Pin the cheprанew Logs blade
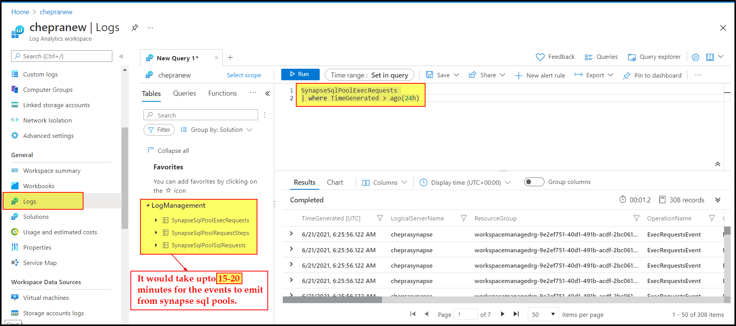Image resolution: width=736 pixels, height=326 pixels. point(135,28)
